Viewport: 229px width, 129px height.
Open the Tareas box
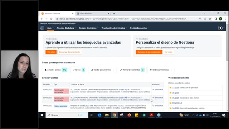[79, 70]
